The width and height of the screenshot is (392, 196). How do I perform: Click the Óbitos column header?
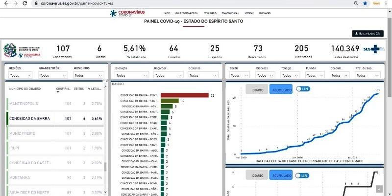[79, 89]
